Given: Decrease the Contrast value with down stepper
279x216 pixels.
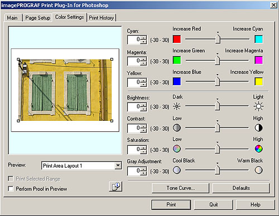Looking at the screenshot, I should click(143, 131).
